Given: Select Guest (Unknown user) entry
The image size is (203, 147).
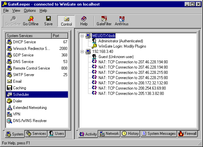Looking at the screenshot, I should (x=116, y=57).
